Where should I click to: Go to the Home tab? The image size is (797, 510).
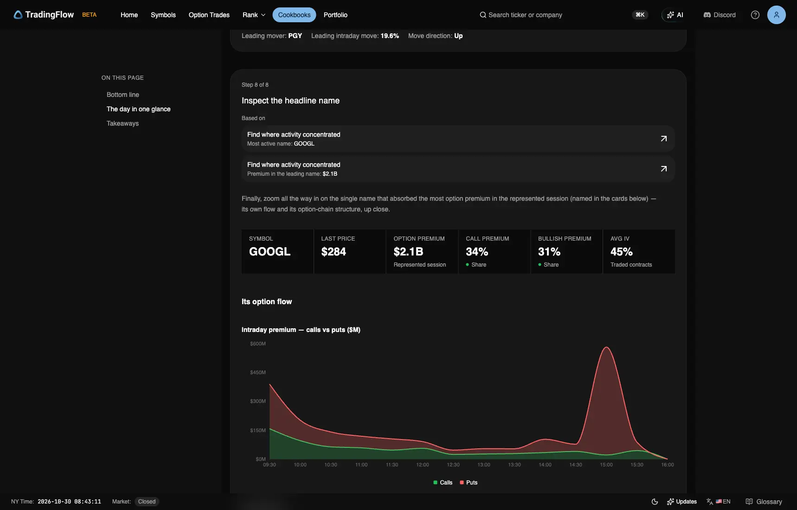click(129, 15)
